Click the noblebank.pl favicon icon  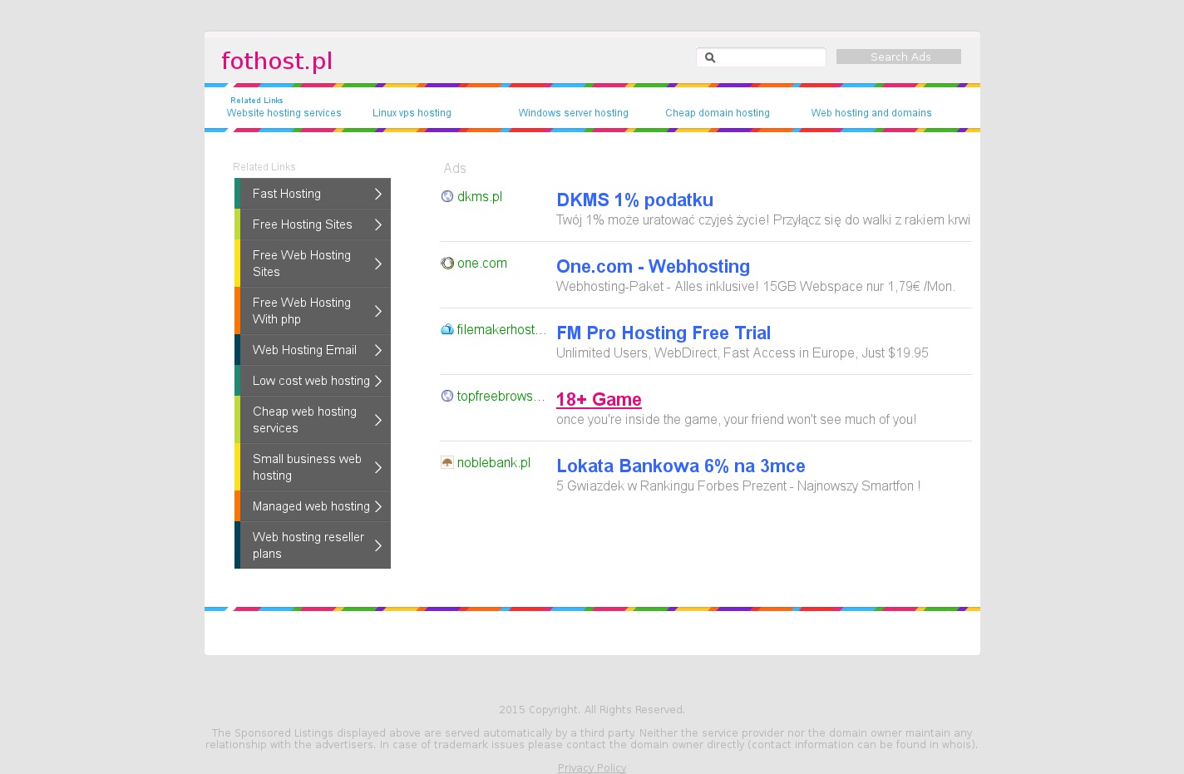pyautogui.click(x=447, y=462)
